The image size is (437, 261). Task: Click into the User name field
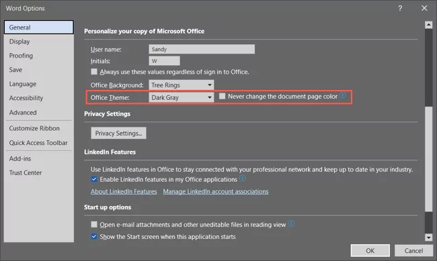click(x=202, y=49)
